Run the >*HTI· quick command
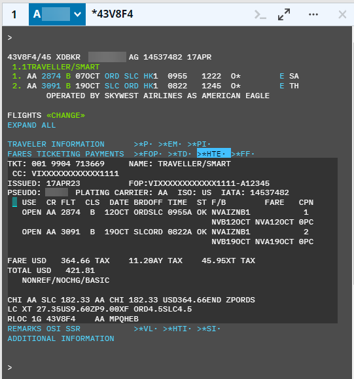Image resolution: width=354 pixels, height=379 pixels. pyautogui.click(x=177, y=329)
